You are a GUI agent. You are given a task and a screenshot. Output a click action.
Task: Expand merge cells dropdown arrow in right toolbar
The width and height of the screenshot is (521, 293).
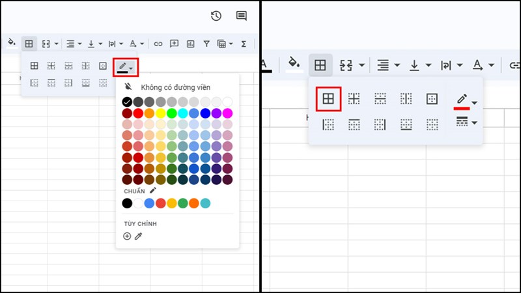pyautogui.click(x=361, y=65)
